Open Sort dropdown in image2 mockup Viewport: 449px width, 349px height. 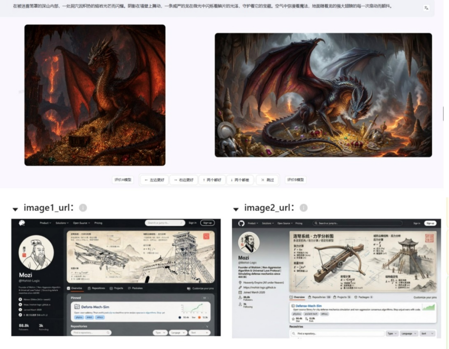point(427,333)
